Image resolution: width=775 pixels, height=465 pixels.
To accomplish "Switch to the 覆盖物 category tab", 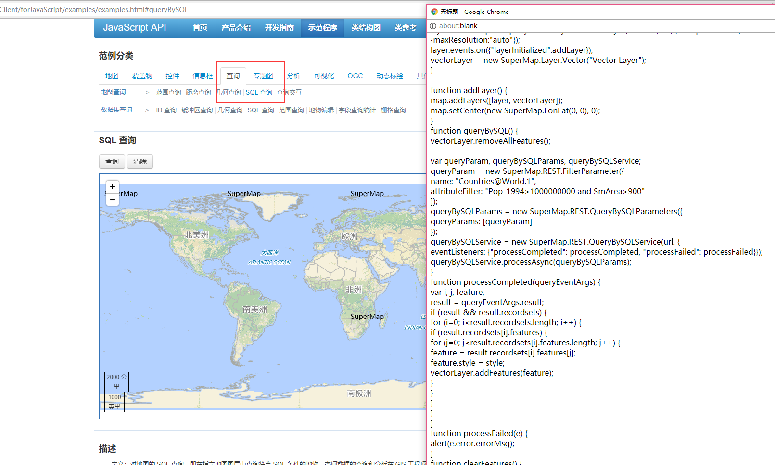I will [142, 76].
